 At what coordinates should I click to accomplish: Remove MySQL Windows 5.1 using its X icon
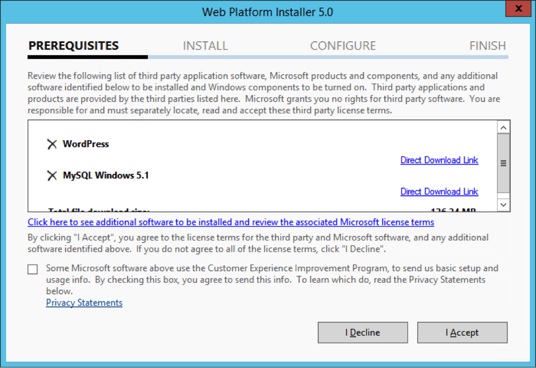[x=52, y=175]
